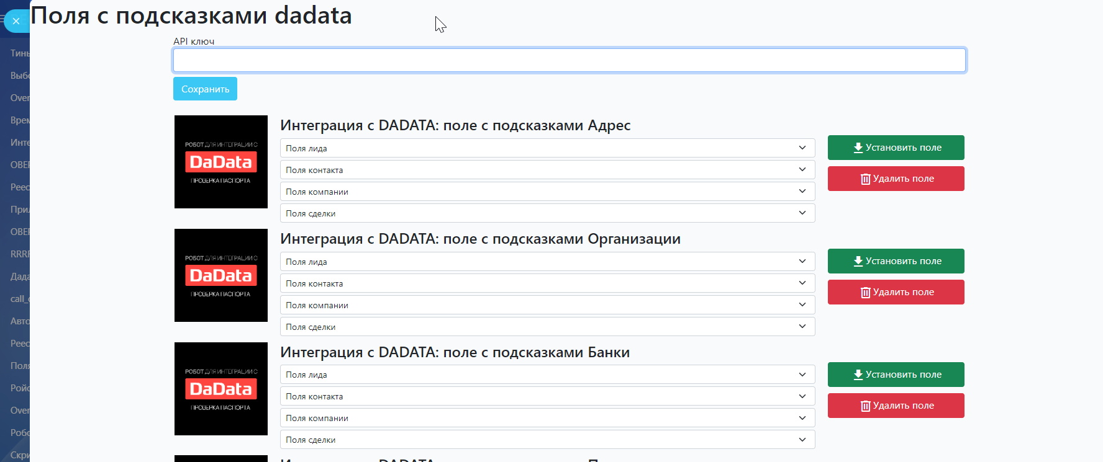Screen dimensions: 1103x462
Task: Click DaData logo thumbnail for Банки integration
Action: 220,389
